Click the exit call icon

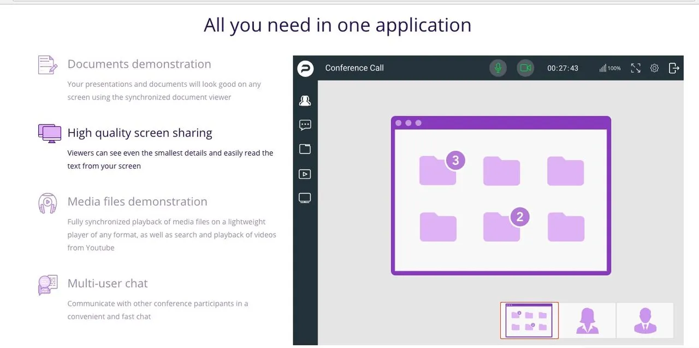(x=674, y=68)
